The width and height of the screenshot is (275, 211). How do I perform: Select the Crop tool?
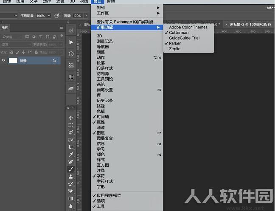71,147
